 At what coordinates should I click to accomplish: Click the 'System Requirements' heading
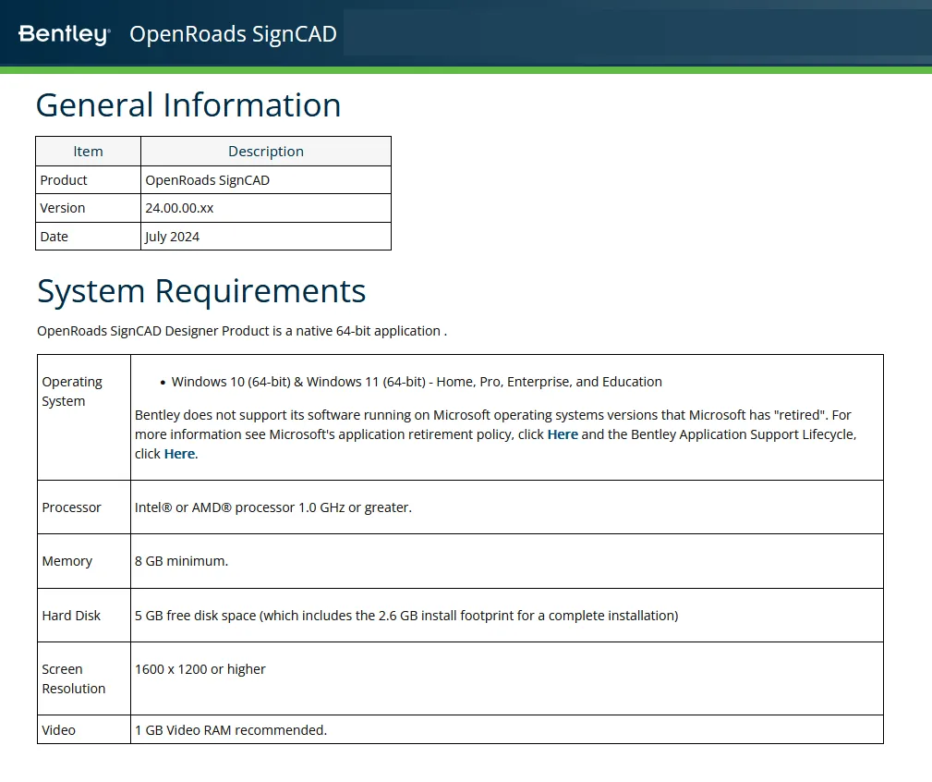tap(201, 291)
